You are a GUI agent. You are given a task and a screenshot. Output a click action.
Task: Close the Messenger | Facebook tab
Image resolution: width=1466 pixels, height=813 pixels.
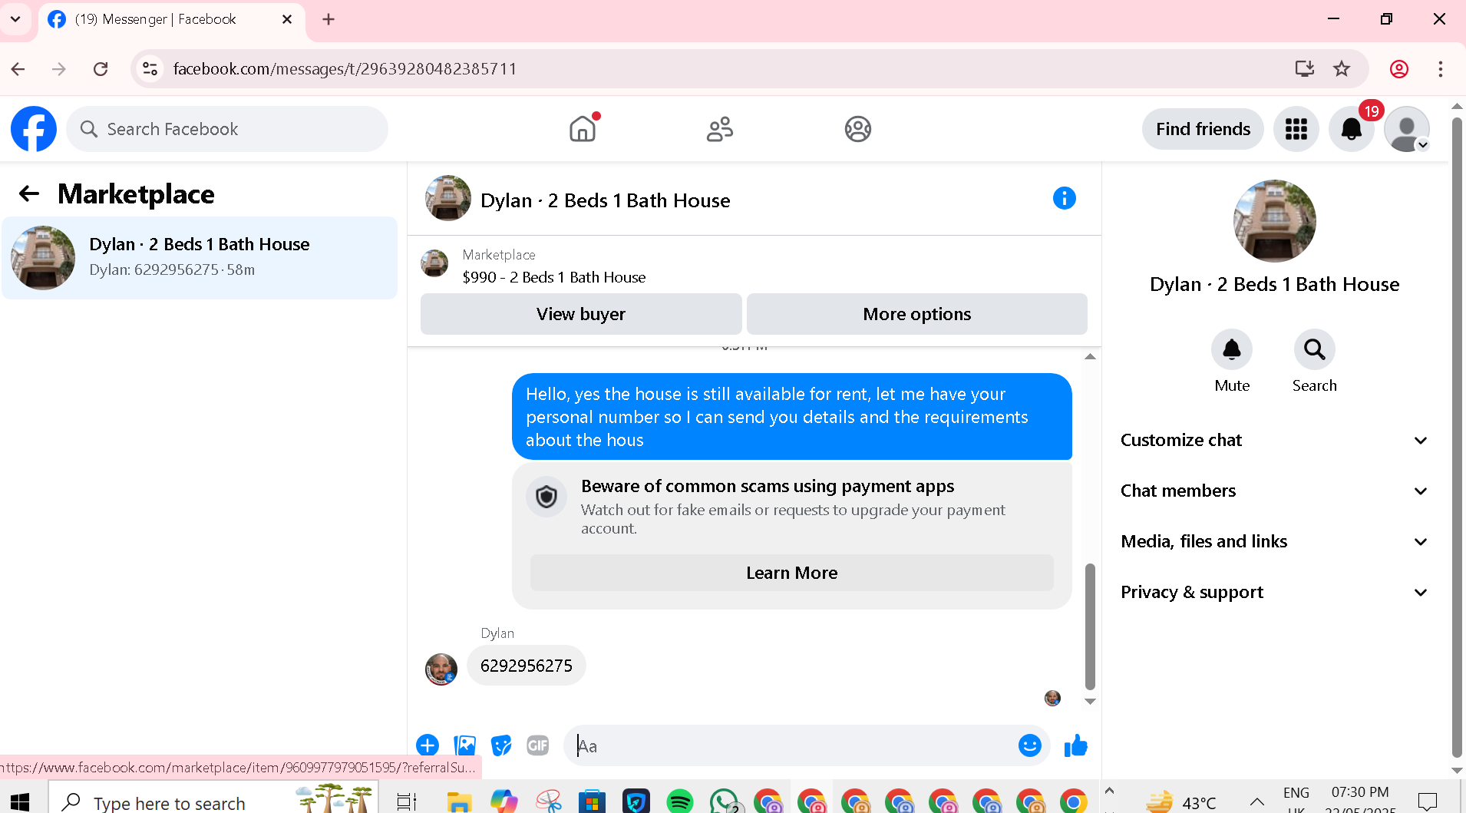pyautogui.click(x=287, y=19)
